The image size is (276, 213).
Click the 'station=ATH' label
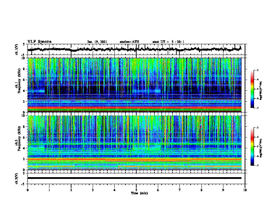129,42
